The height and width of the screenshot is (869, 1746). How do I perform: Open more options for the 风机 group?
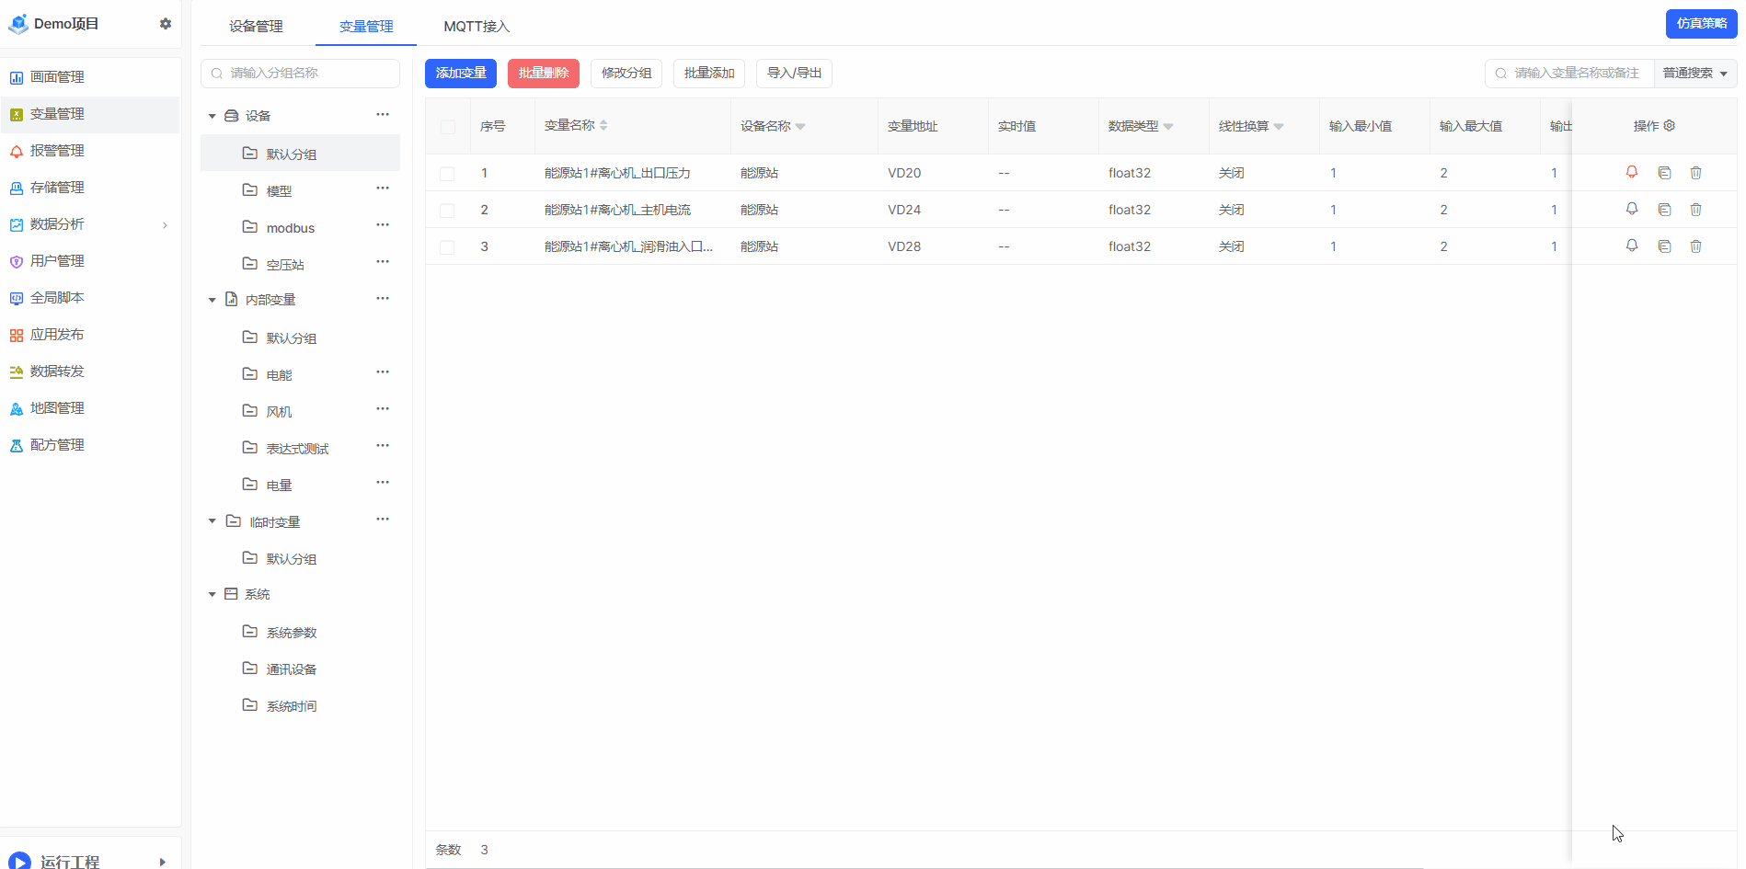383,409
